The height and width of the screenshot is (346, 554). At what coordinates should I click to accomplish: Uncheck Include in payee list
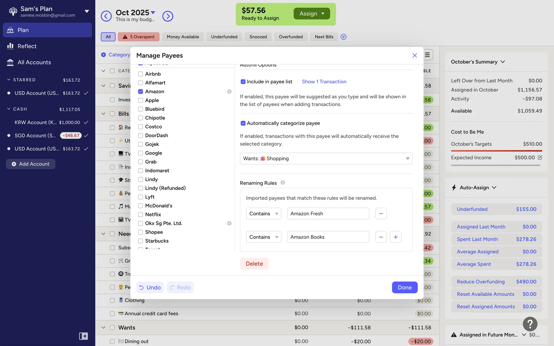click(243, 82)
